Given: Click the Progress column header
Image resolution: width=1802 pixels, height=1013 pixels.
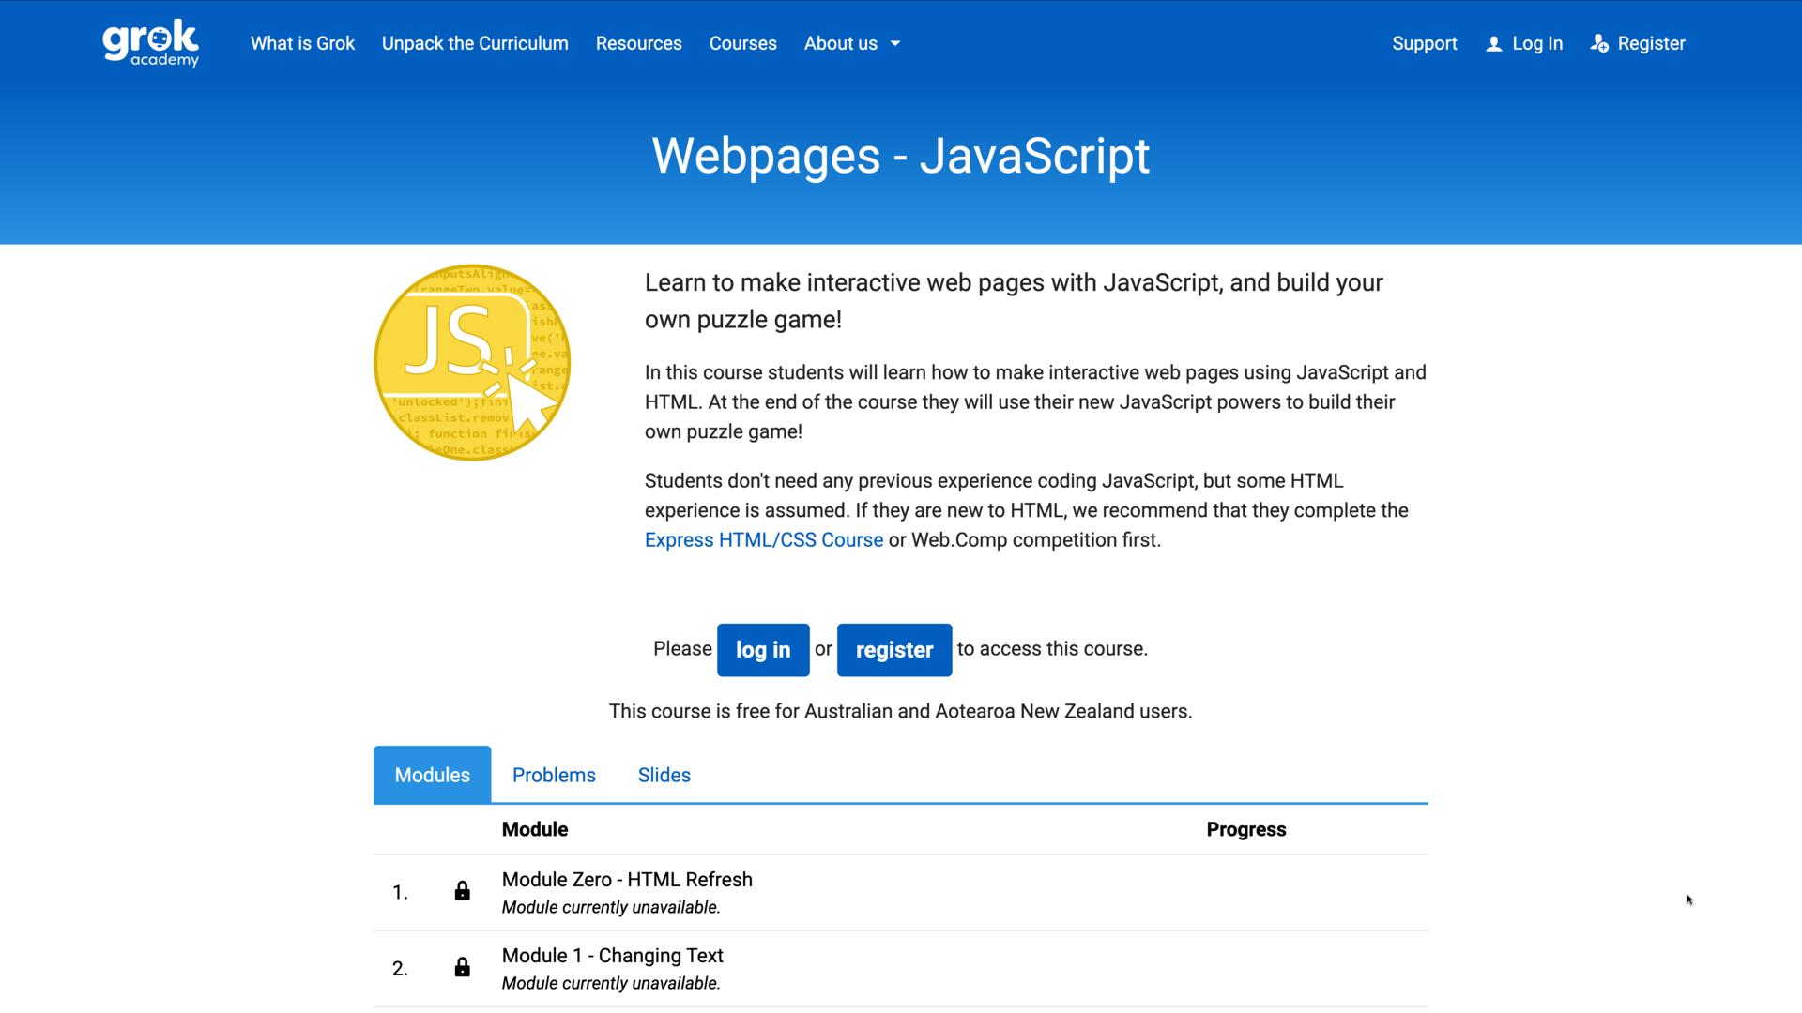Looking at the screenshot, I should click(x=1246, y=829).
